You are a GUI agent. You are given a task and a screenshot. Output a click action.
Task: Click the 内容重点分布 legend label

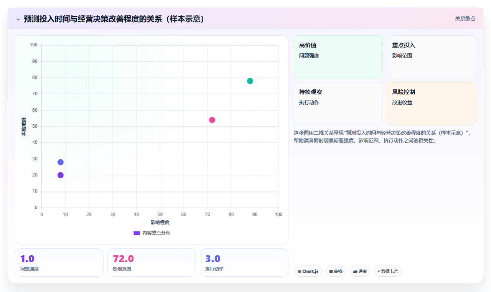click(156, 233)
